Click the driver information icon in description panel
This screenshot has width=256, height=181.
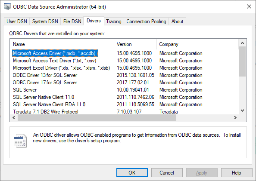click(x=20, y=141)
